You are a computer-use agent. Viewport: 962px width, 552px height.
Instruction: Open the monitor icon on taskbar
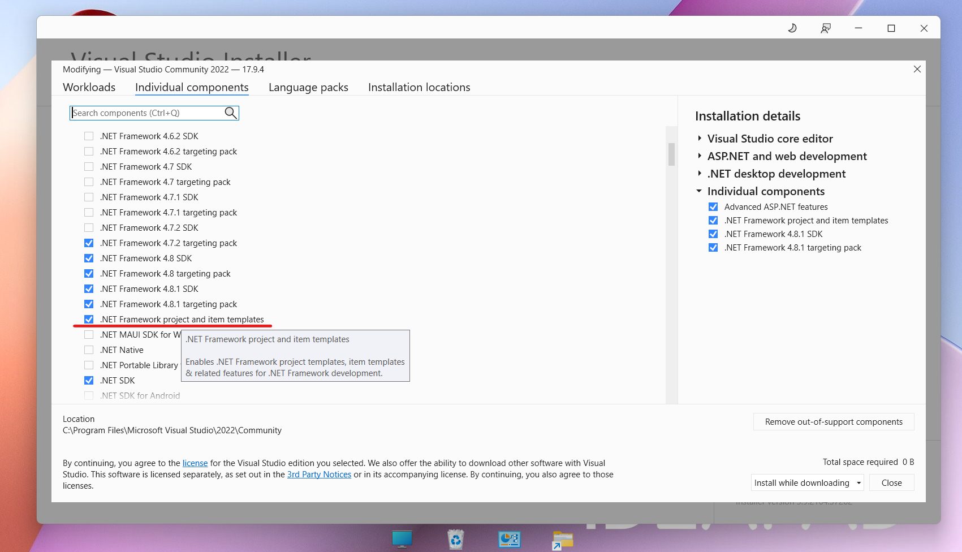pyautogui.click(x=402, y=539)
